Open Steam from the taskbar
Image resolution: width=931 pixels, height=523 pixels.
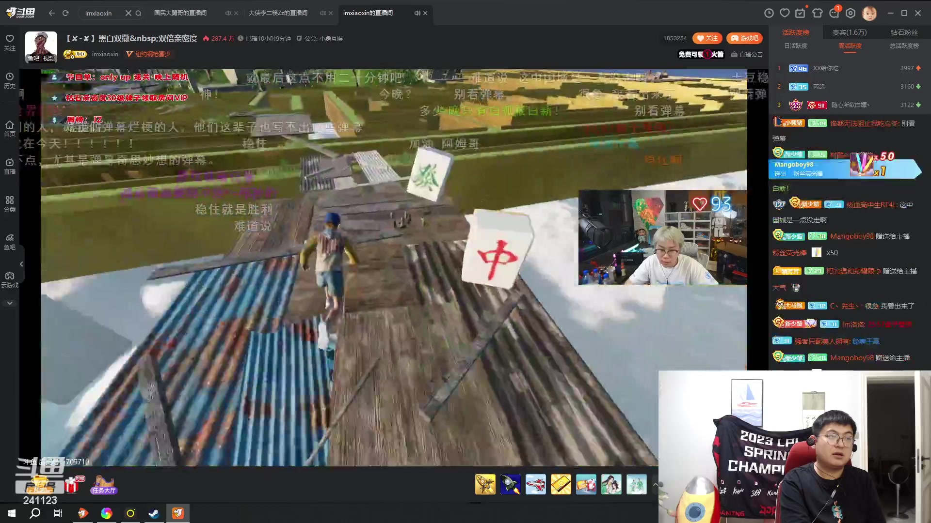(x=154, y=513)
